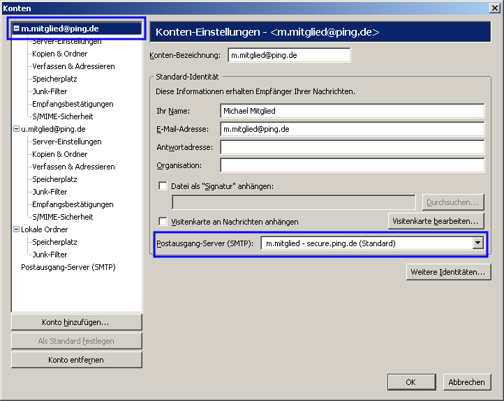Collapse the m.mitglied@ping.de account tree

pyautogui.click(x=16, y=29)
